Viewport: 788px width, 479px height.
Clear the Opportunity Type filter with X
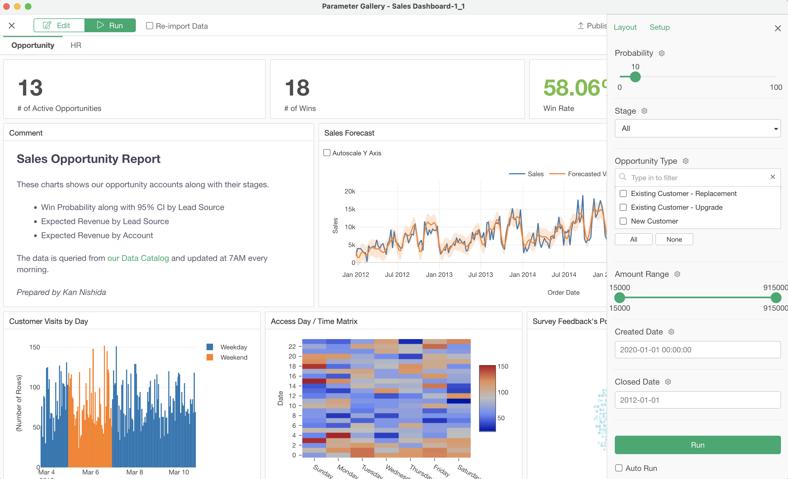(773, 177)
